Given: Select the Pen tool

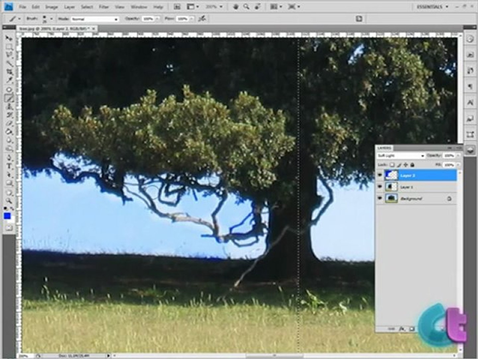Looking at the screenshot, I should tap(9, 158).
